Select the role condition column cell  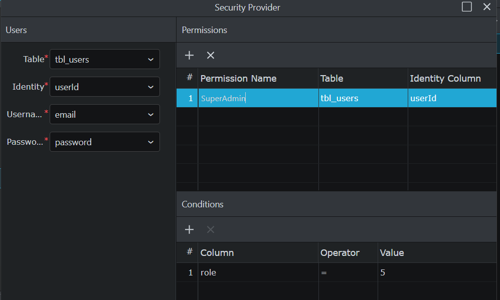[x=258, y=273]
